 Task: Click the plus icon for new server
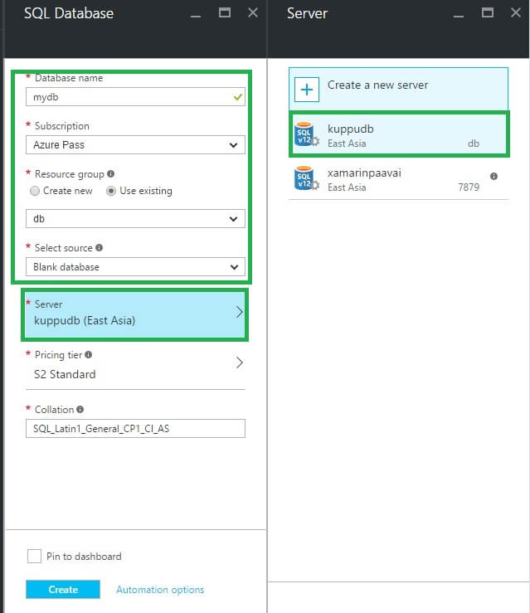(x=306, y=90)
